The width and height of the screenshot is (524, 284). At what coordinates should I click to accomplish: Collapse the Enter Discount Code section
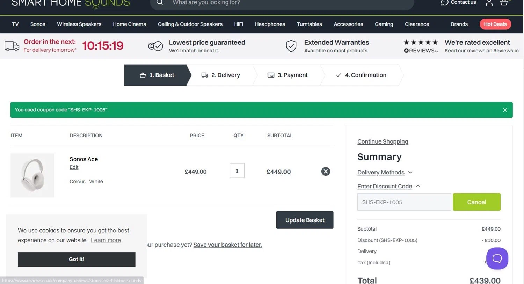coord(388,186)
